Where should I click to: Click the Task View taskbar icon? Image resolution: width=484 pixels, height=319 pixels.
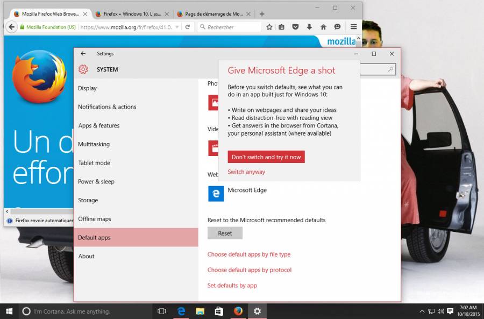click(x=161, y=311)
